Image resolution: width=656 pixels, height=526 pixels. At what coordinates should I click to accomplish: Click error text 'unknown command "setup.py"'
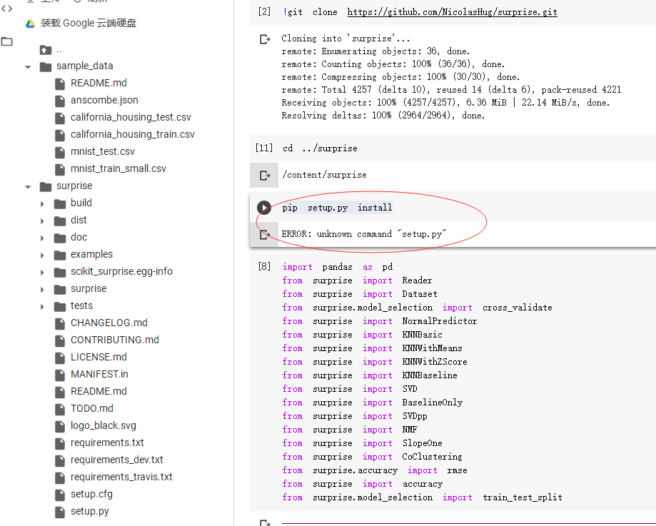pyautogui.click(x=382, y=234)
